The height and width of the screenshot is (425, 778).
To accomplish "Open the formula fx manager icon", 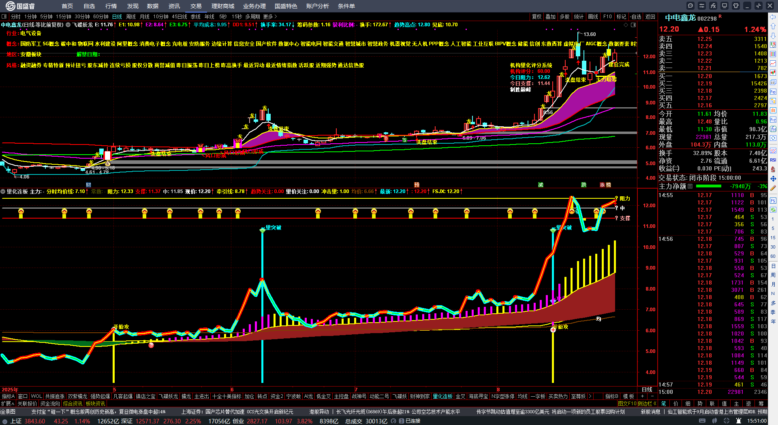I will point(713,6).
